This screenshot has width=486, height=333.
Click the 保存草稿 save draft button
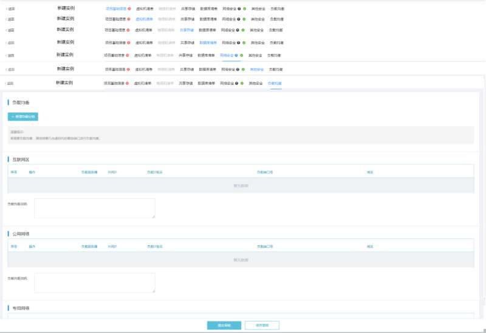(x=262, y=326)
